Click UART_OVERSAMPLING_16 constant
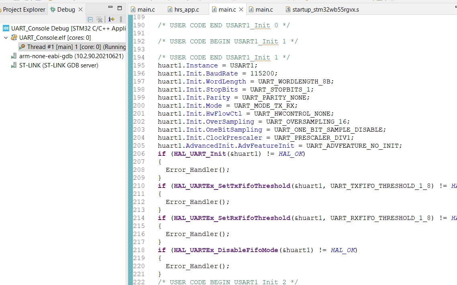Image resolution: width=457 pixels, height=285 pixels. pyautogui.click(x=306, y=122)
